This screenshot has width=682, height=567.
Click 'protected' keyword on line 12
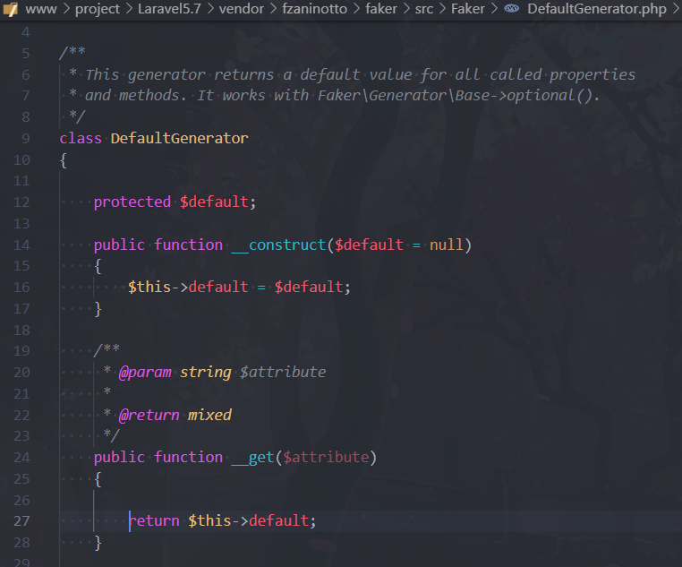(132, 202)
